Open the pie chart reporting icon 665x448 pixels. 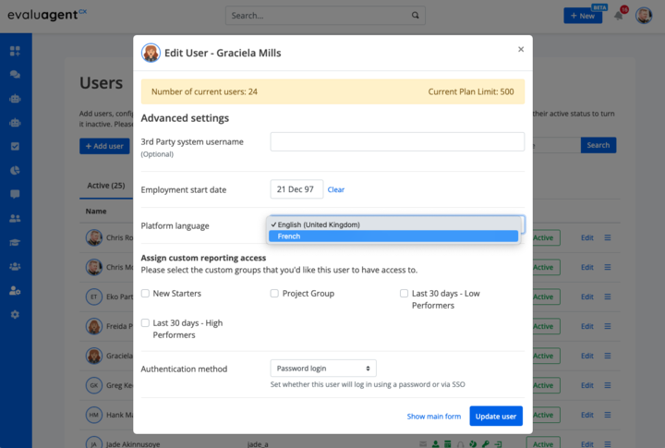click(15, 170)
